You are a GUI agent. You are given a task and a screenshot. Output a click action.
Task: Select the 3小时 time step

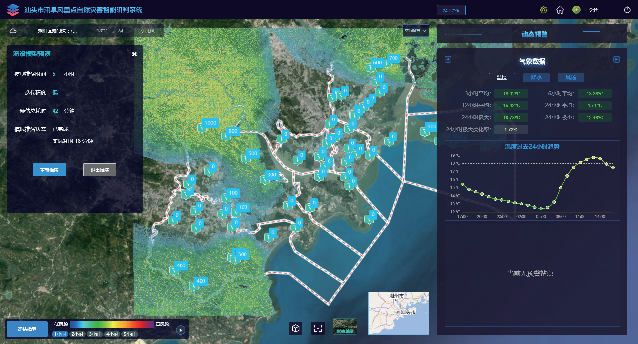tap(95, 334)
